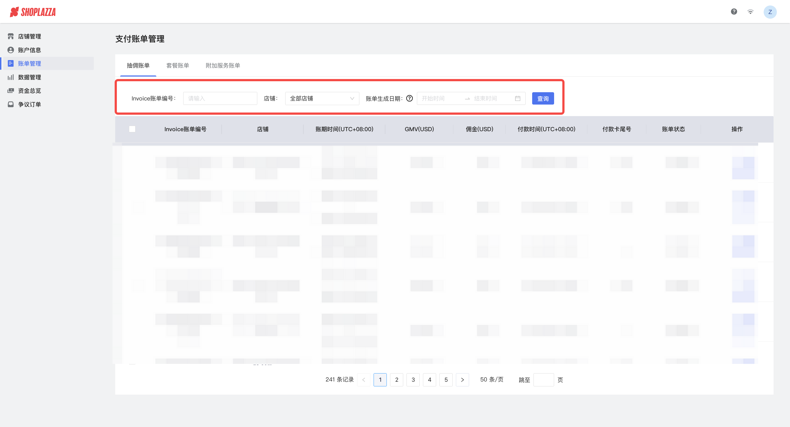Click the 资金总览 funds icon in sidebar
Viewport: 790px width, 427px height.
pyautogui.click(x=11, y=91)
